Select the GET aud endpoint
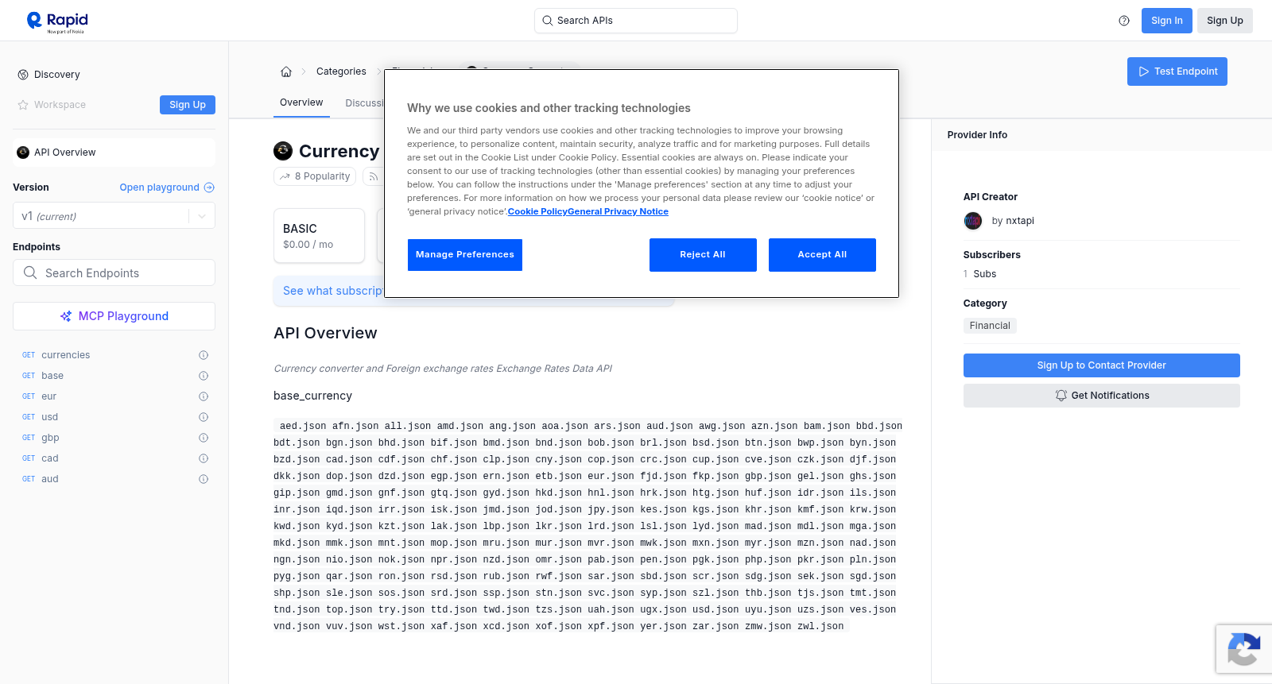1272x684 pixels. coord(50,479)
